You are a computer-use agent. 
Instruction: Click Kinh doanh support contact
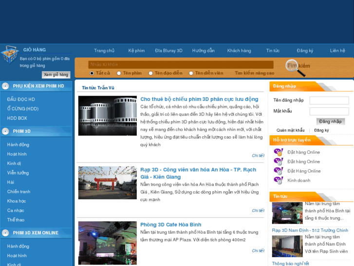(298, 181)
